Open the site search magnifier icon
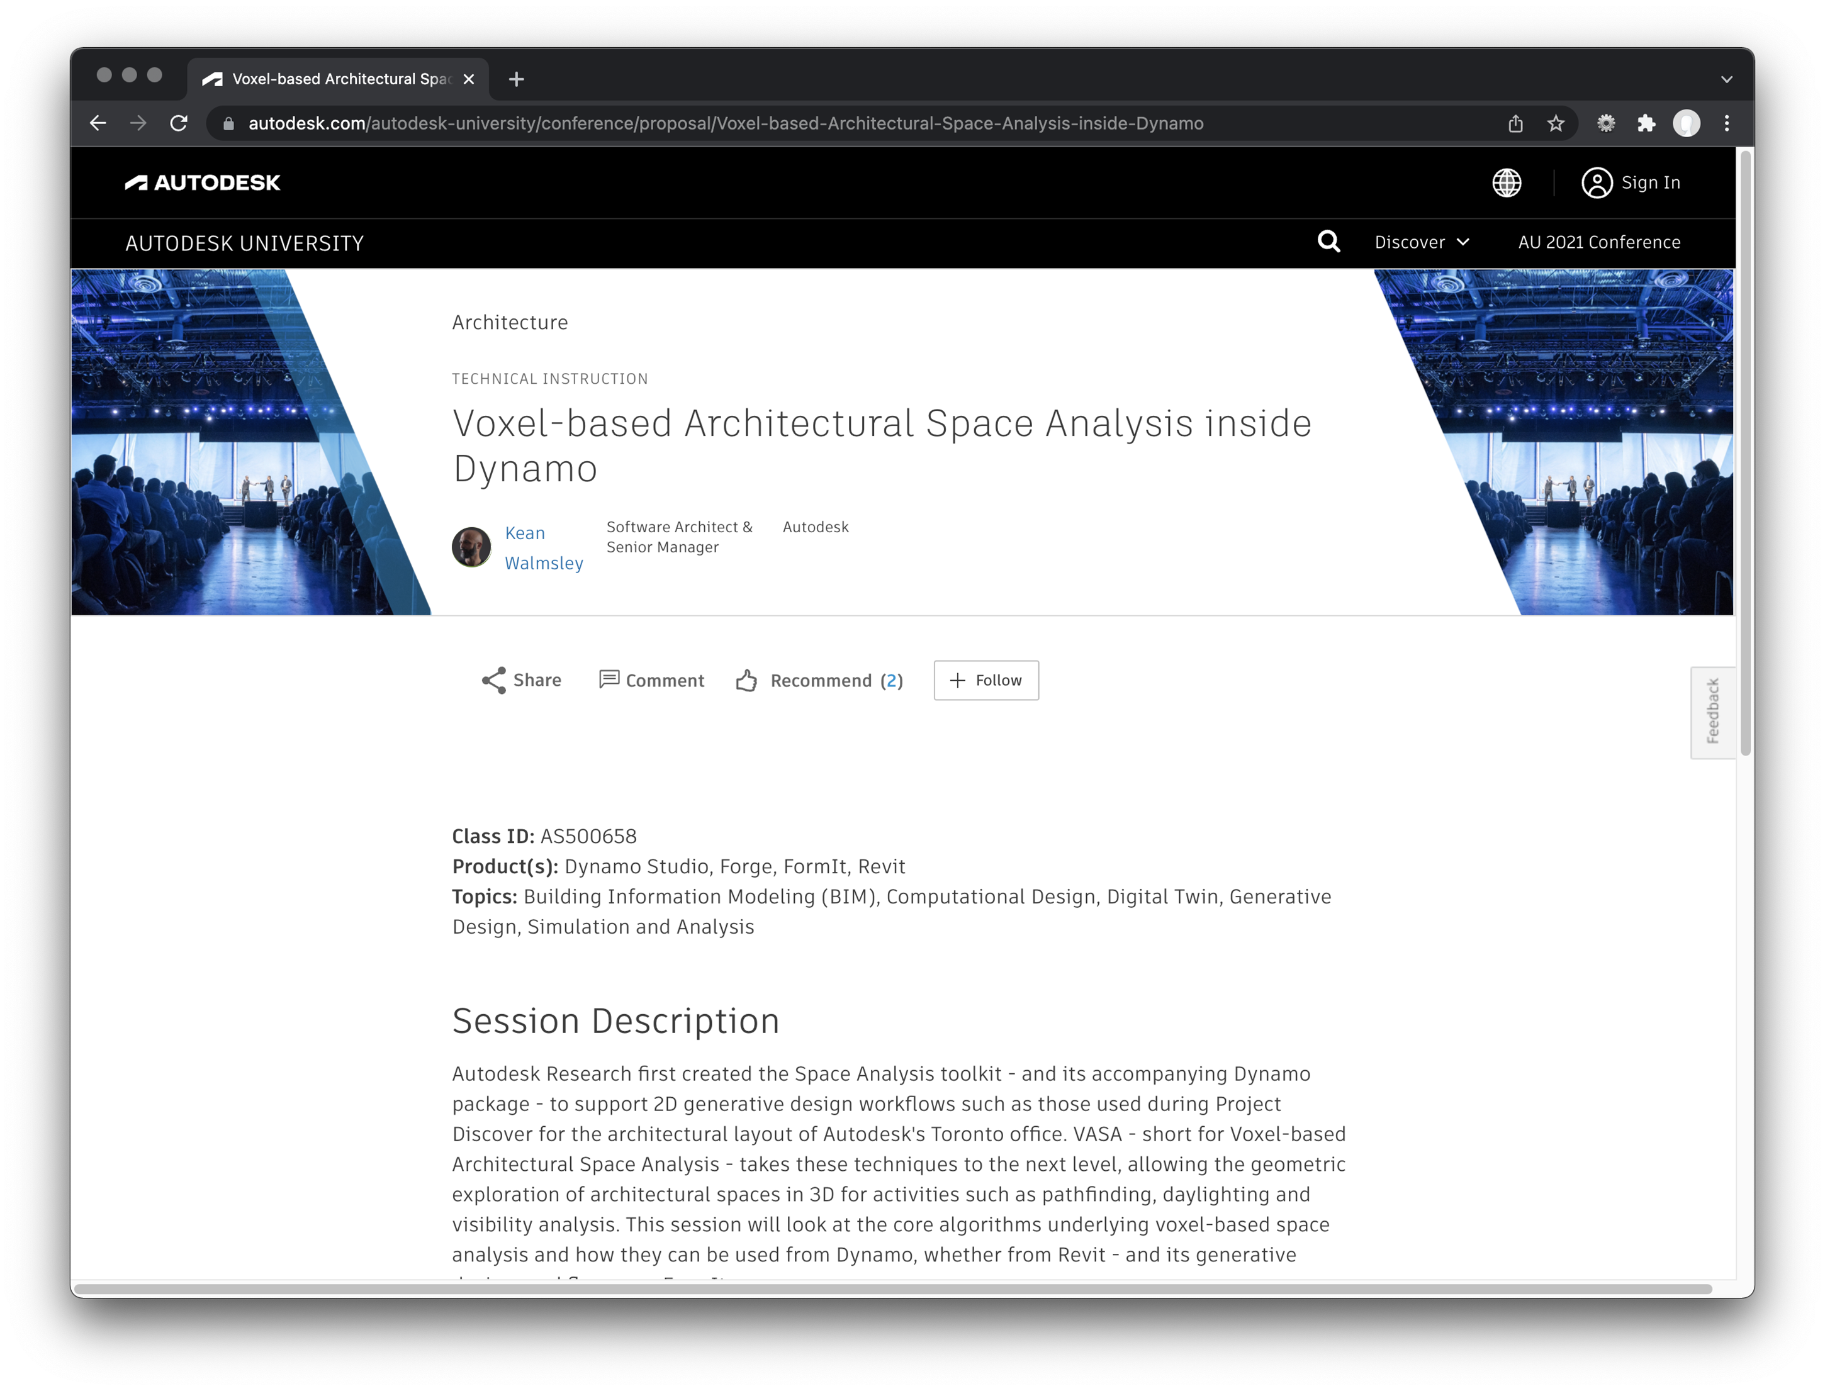Image resolution: width=1825 pixels, height=1391 pixels. (1328, 242)
